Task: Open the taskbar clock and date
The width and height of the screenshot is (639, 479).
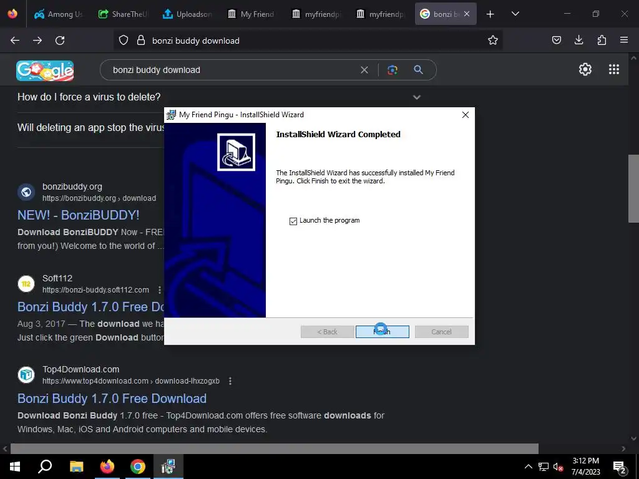Action: (585, 467)
